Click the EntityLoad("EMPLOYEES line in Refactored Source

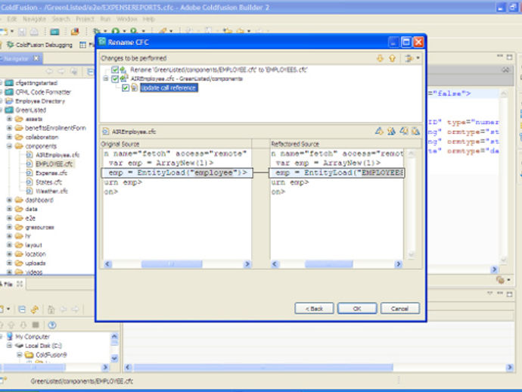click(x=337, y=173)
